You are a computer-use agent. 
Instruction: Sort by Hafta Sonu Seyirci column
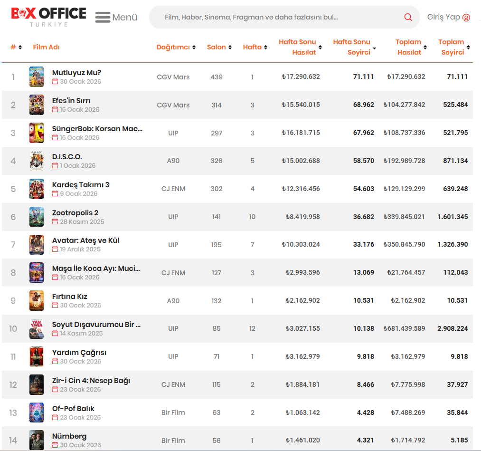click(354, 47)
